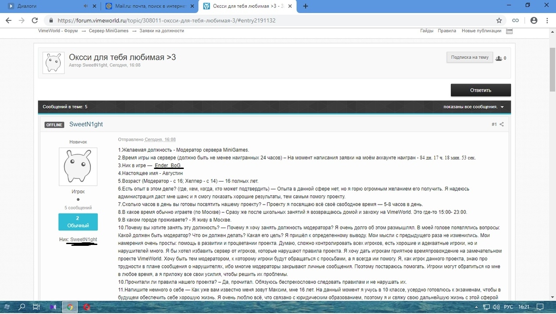
Task: Open the red app taskbar icon
Action: [x=87, y=307]
